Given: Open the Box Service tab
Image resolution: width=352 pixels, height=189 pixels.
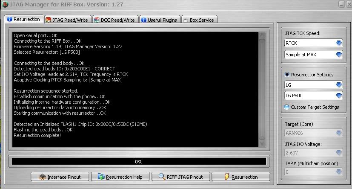Looking at the screenshot, I should (199, 20).
